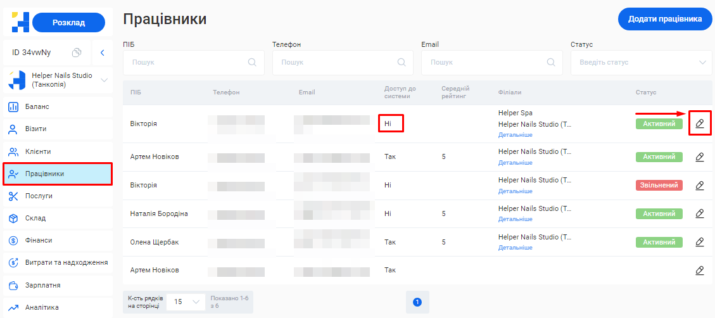The image size is (715, 318).
Task: Open Детальніше link in Артем Новіков row
Action: tap(515, 163)
